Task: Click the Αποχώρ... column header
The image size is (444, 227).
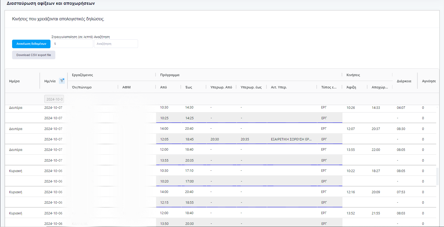Action: 380,87
